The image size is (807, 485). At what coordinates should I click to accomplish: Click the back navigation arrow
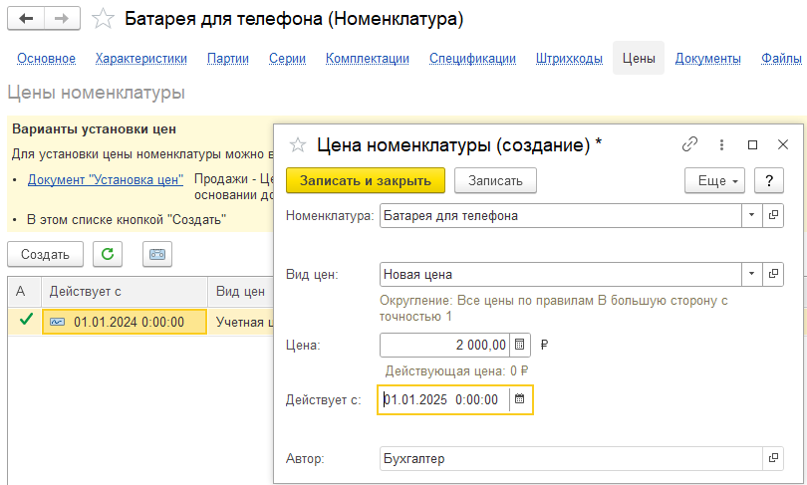(x=26, y=19)
